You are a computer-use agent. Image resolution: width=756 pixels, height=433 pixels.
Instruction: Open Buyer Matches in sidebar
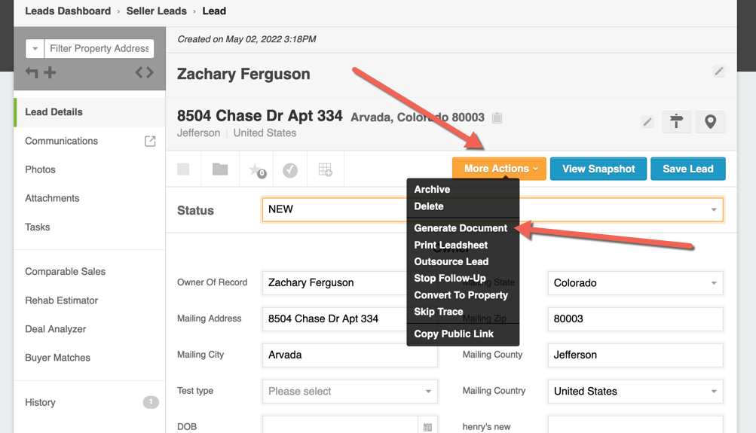[57, 358]
